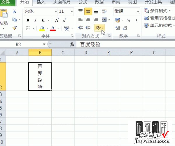The width and height of the screenshot is (175, 146).
Task: Apply yellow fill color bucket
Action: (x=42, y=28)
